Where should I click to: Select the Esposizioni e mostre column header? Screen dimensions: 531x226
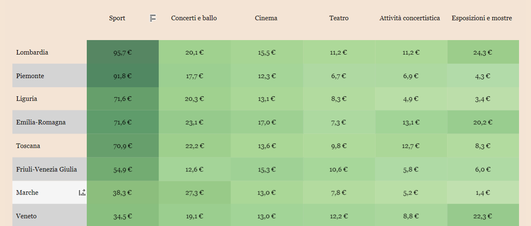point(482,18)
